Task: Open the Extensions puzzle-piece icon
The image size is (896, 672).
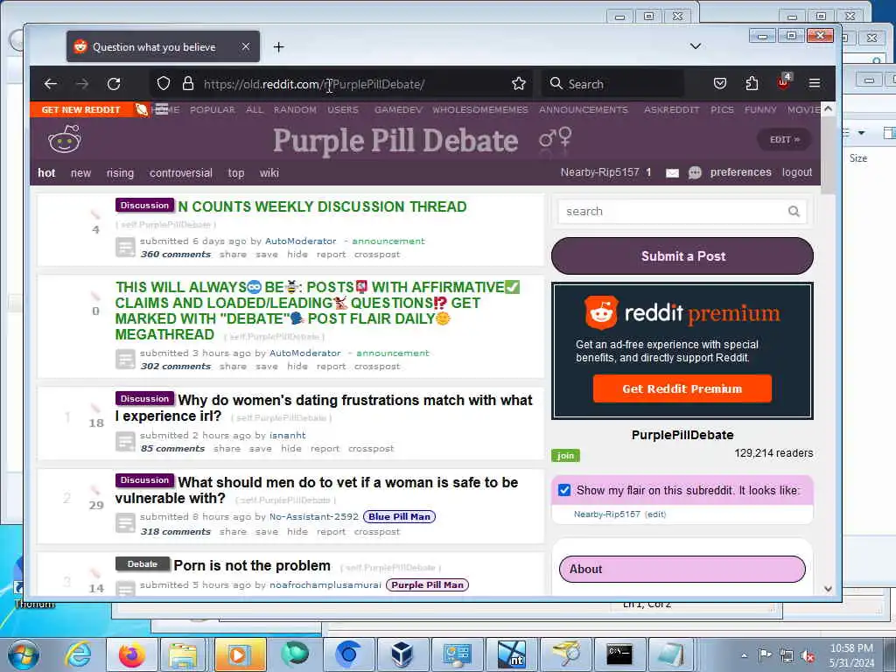Action: 752,84
